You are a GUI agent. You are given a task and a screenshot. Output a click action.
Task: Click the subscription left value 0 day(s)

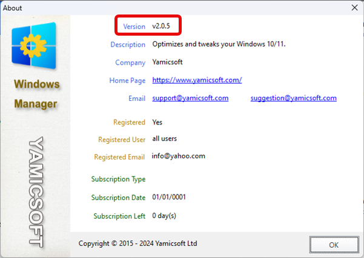164,216
